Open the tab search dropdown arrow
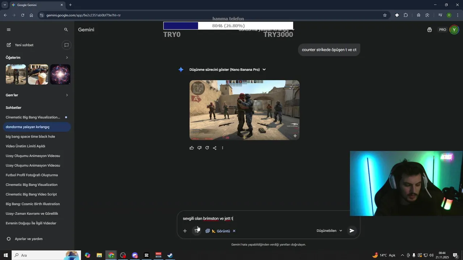The width and height of the screenshot is (463, 260). pos(5,5)
